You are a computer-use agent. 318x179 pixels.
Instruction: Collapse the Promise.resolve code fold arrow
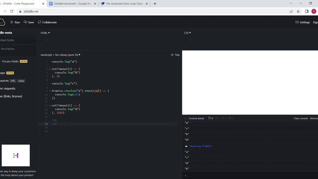(50, 91)
